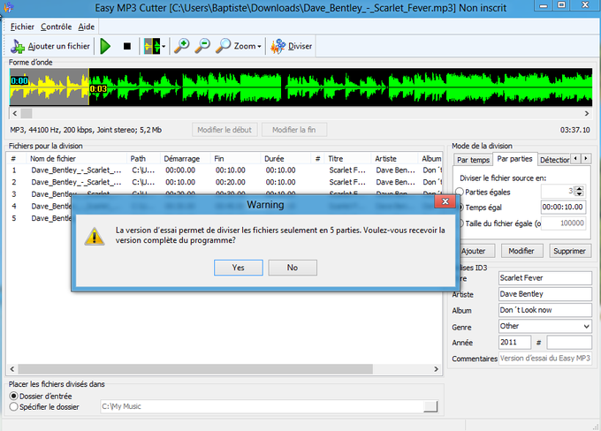
Task: Click the file list scrollbar right arrow
Action: coord(436,369)
